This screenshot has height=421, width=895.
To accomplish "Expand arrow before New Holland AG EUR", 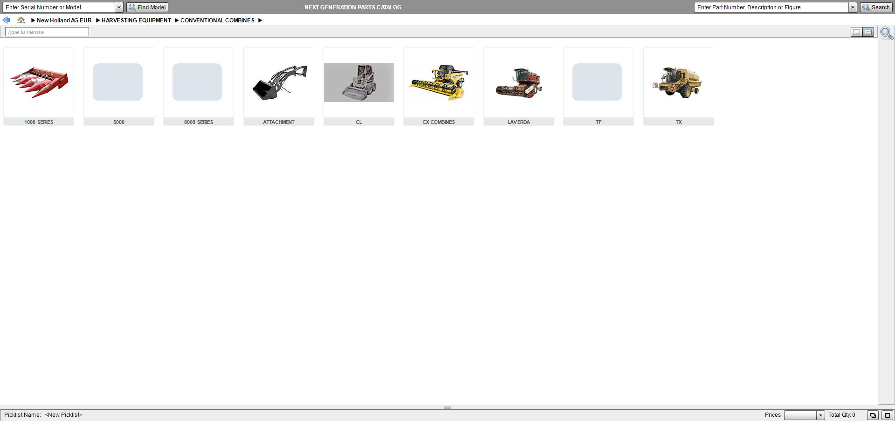I will pos(33,20).
